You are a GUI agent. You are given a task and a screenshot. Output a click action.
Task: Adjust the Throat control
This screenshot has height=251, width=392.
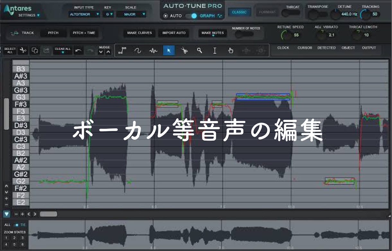coord(291,13)
